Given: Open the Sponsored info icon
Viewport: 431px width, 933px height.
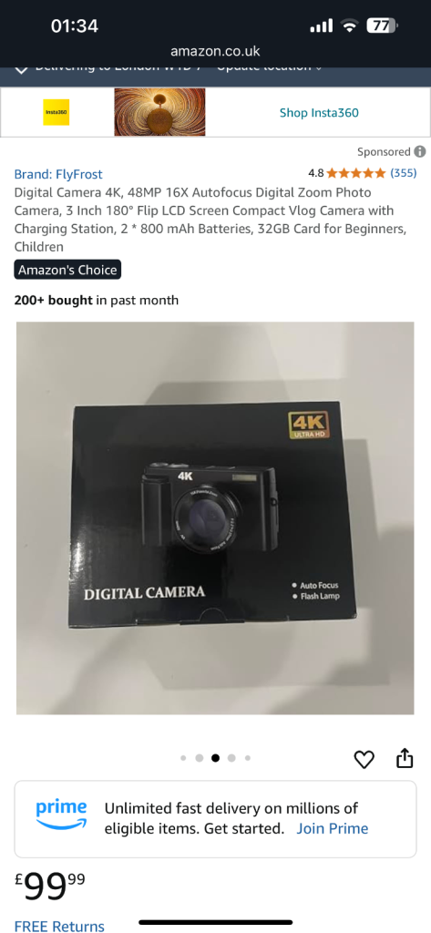Looking at the screenshot, I should [420, 152].
